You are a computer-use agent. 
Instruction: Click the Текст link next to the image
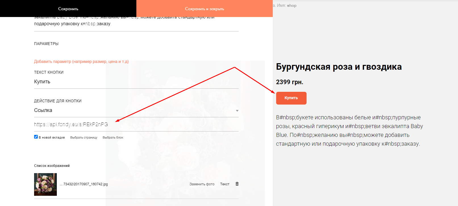(x=225, y=184)
